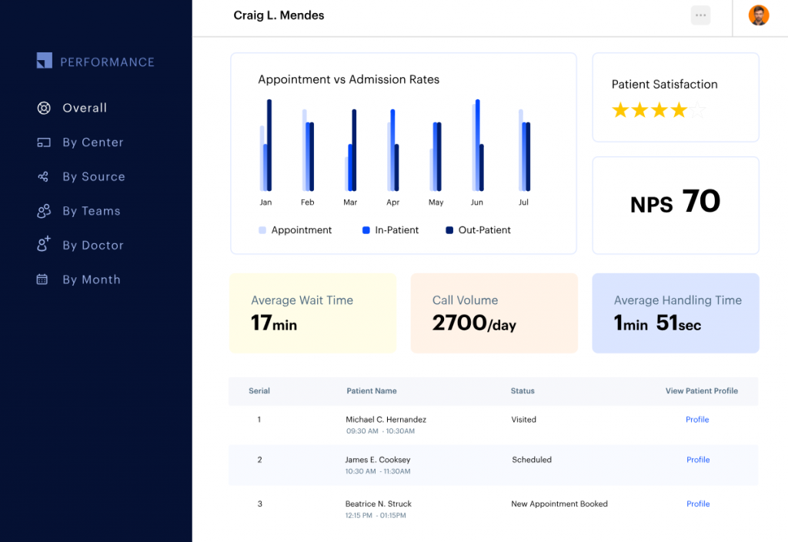The height and width of the screenshot is (542, 788).
Task: Toggle the Out-Patient series in the chart legend
Action: click(x=477, y=229)
